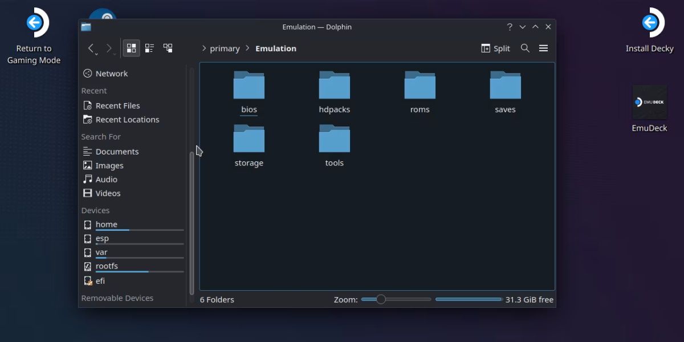The image size is (684, 342).
Task: Open the hamburger menu
Action: (x=543, y=48)
